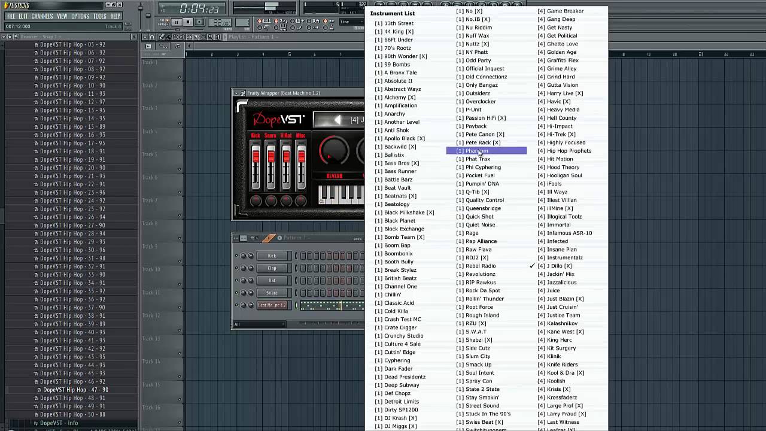The image size is (766, 431).
Task: Select the checked J Dilla [X] preset
Action: click(555, 266)
